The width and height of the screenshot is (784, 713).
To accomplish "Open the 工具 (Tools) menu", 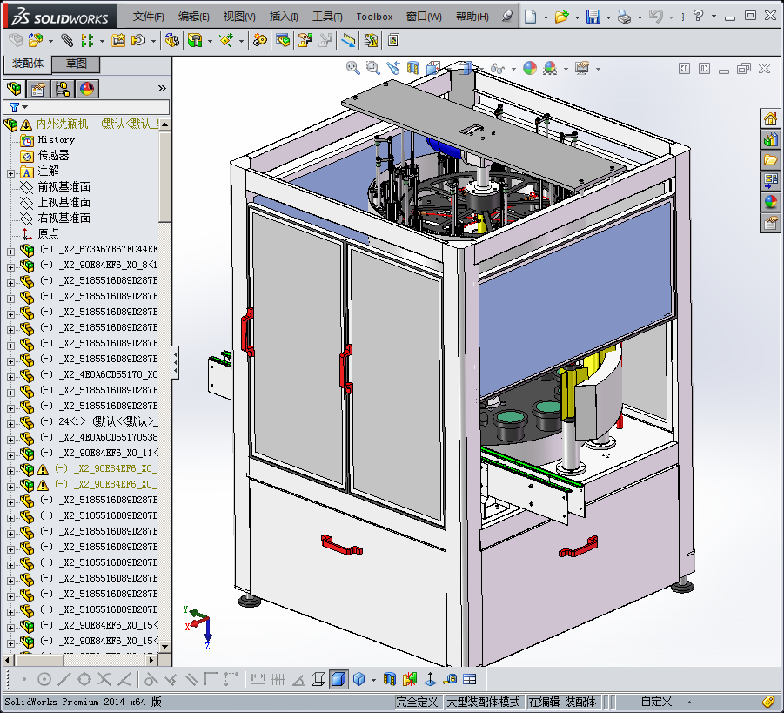I will pyautogui.click(x=327, y=17).
